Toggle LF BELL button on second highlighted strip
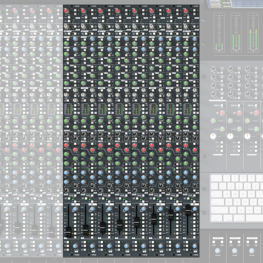Viewport: 263px width, 263px height. tap(92, 190)
